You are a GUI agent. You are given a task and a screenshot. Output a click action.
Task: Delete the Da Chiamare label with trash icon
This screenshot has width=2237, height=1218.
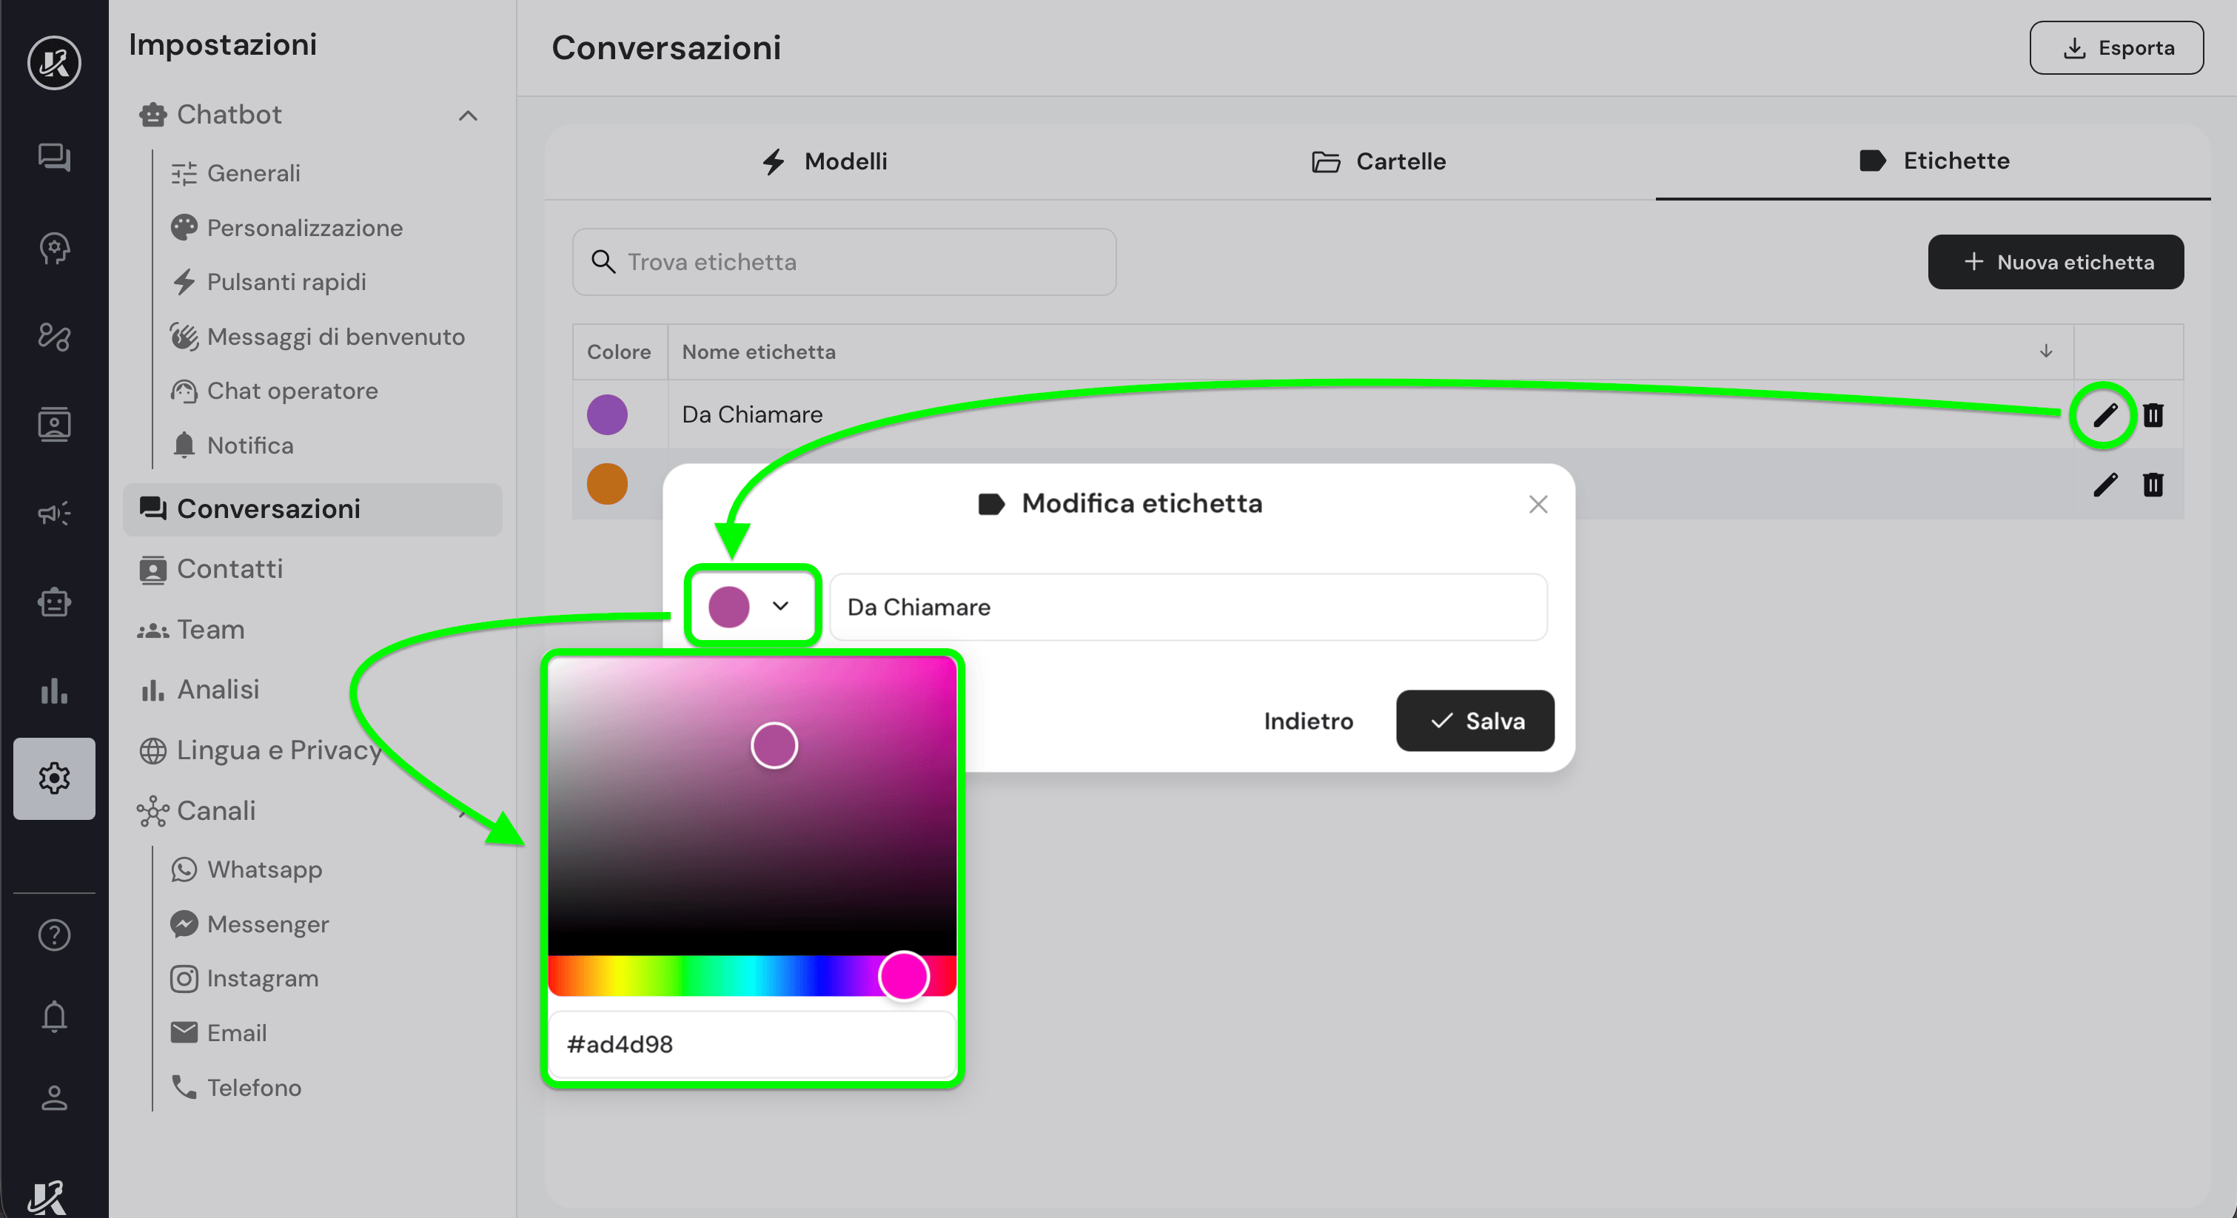[2153, 415]
